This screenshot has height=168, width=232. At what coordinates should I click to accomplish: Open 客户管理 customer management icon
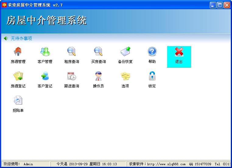[x=45, y=51]
